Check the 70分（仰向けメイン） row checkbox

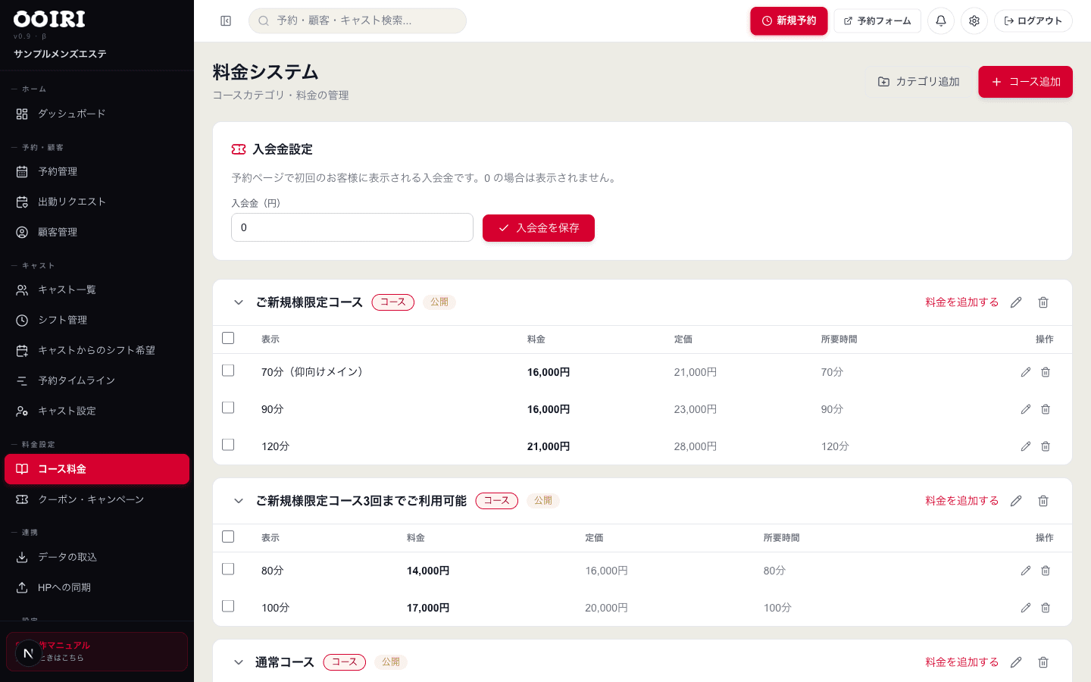228,371
